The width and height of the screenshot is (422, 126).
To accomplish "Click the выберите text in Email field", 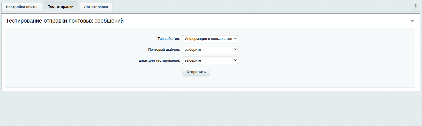I will pos(193,60).
